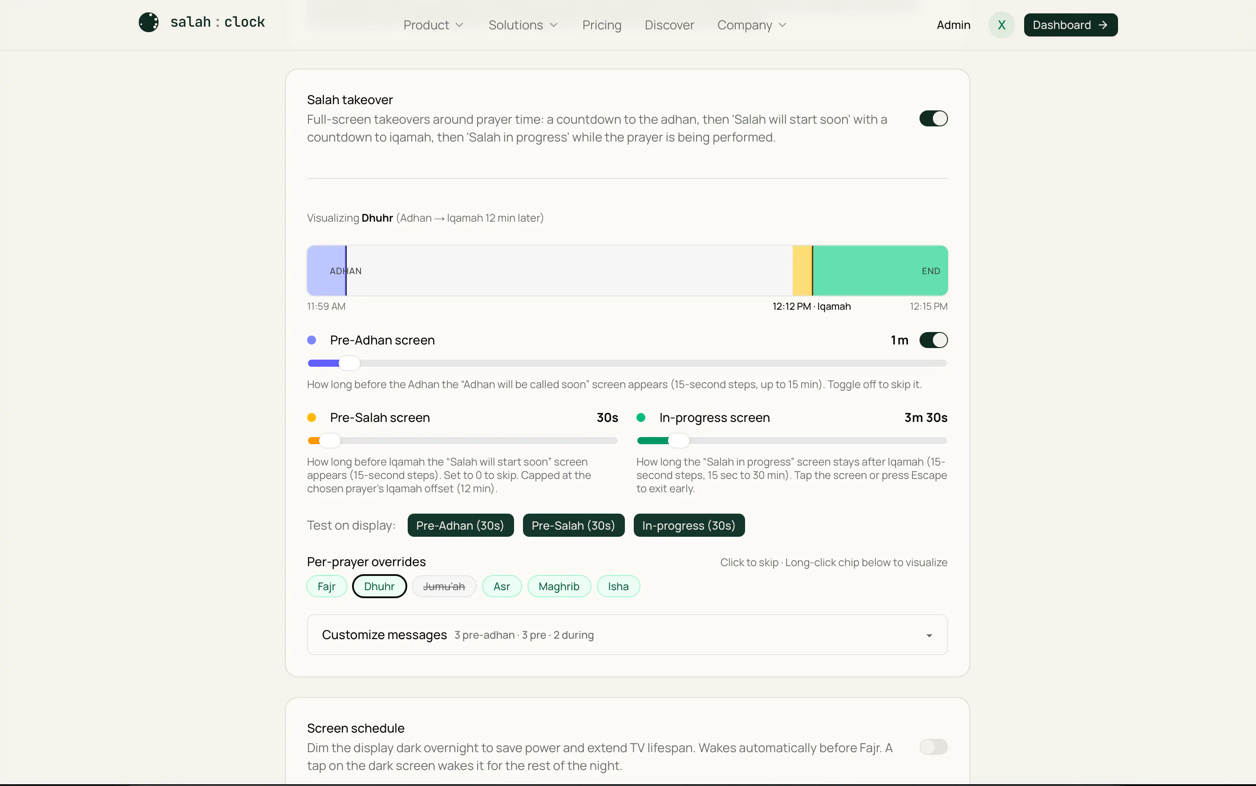This screenshot has height=786, width=1256.
Task: Expand the Product menu
Action: click(434, 25)
